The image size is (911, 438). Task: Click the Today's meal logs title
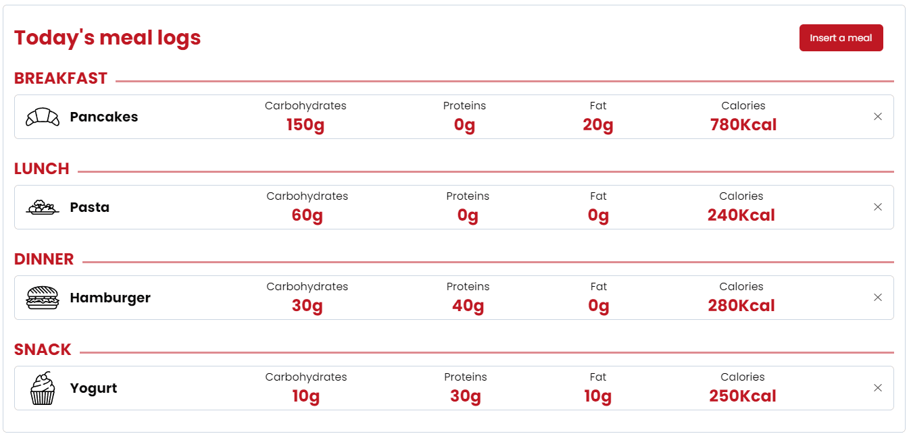tap(107, 38)
